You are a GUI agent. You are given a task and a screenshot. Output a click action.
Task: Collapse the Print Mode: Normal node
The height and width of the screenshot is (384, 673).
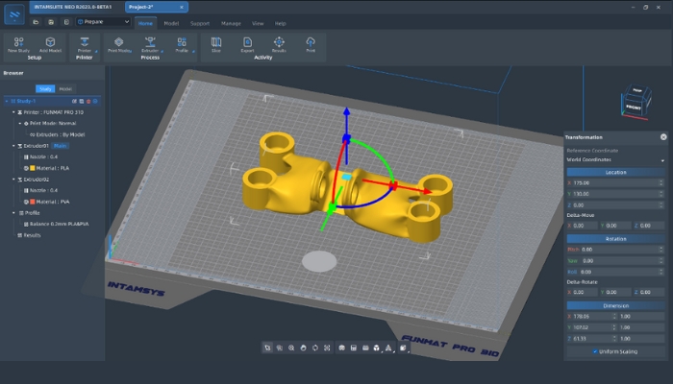point(20,124)
